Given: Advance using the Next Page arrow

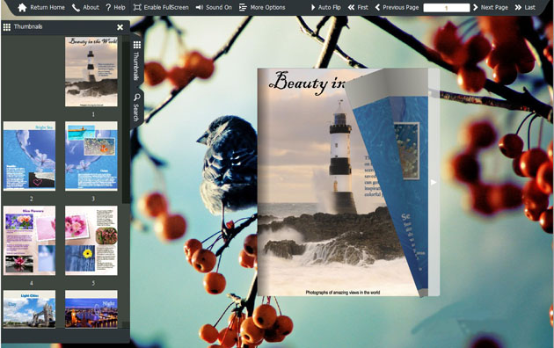Looking at the screenshot, I should 475,7.
